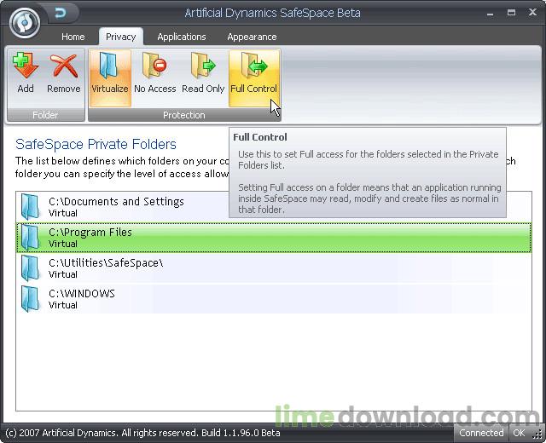This screenshot has width=546, height=443.
Task: Choose Full Control protection
Action: pos(253,68)
